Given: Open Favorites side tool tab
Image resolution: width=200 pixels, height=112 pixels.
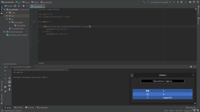Looking at the screenshot, I should [2, 99].
